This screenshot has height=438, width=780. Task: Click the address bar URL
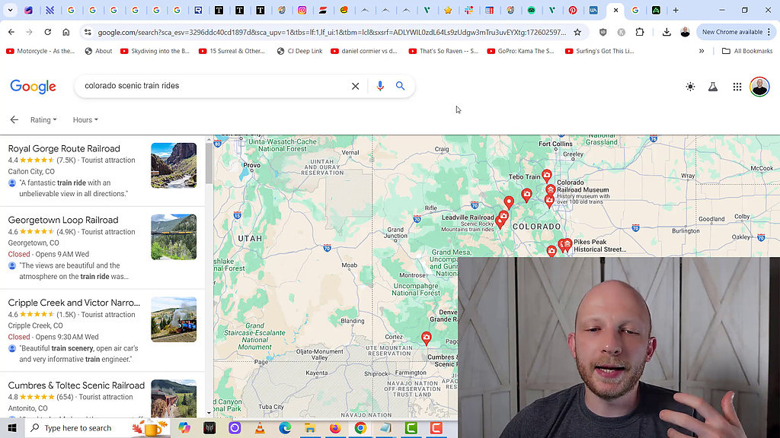(x=331, y=32)
